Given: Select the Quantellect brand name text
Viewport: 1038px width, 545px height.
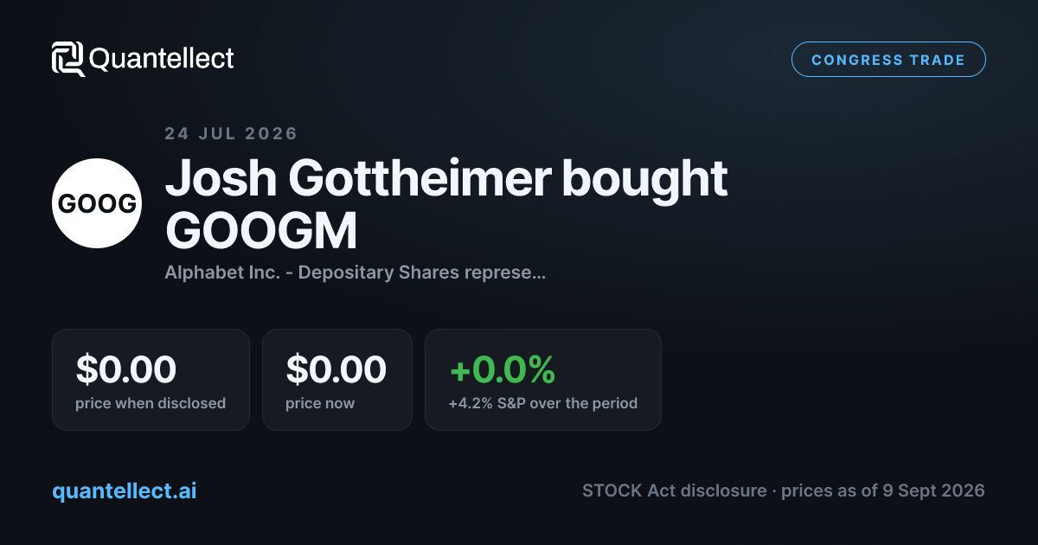Looking at the screenshot, I should pos(162,59).
